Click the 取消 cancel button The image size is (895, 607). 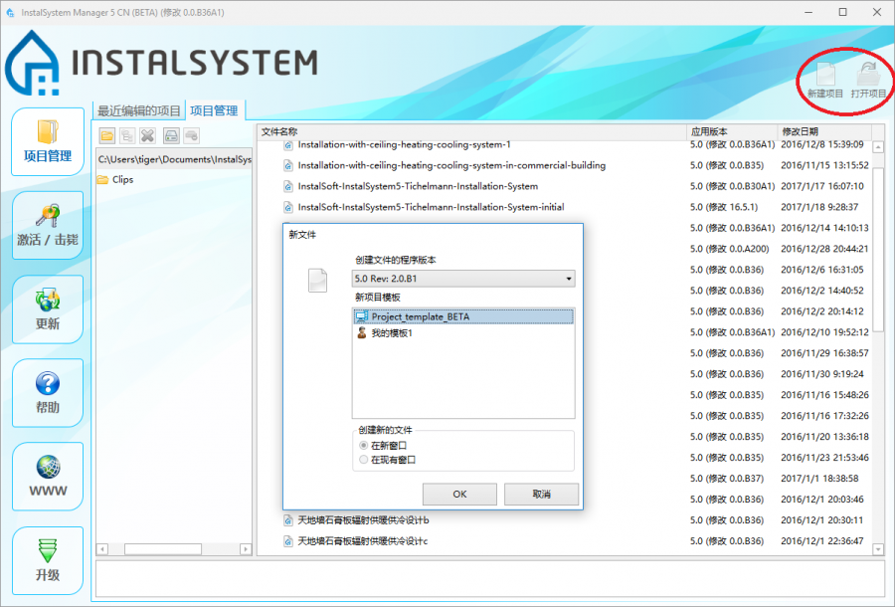[541, 494]
